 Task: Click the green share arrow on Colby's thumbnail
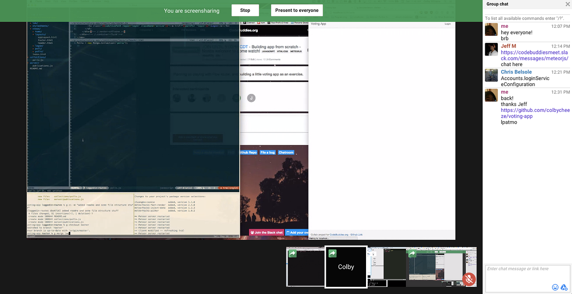click(x=332, y=253)
